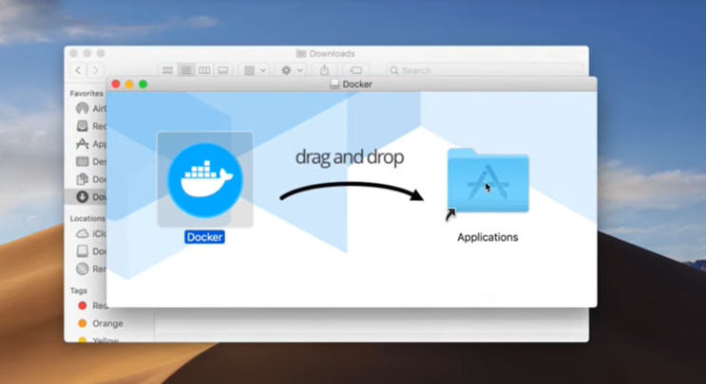Click the Applications folder shortcut icon
Image resolution: width=706 pixels, height=384 pixels.
487,181
